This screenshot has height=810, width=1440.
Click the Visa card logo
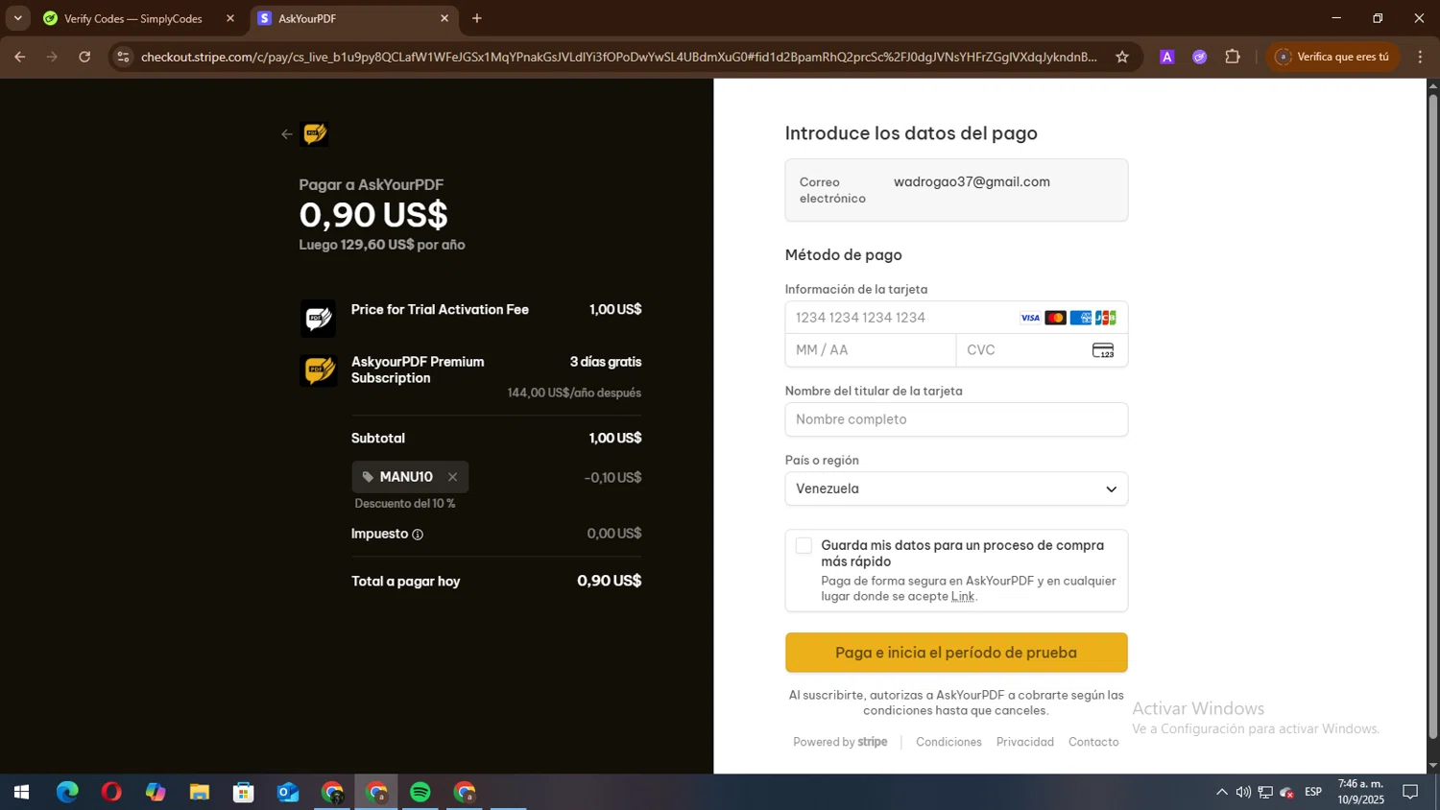click(x=1030, y=318)
